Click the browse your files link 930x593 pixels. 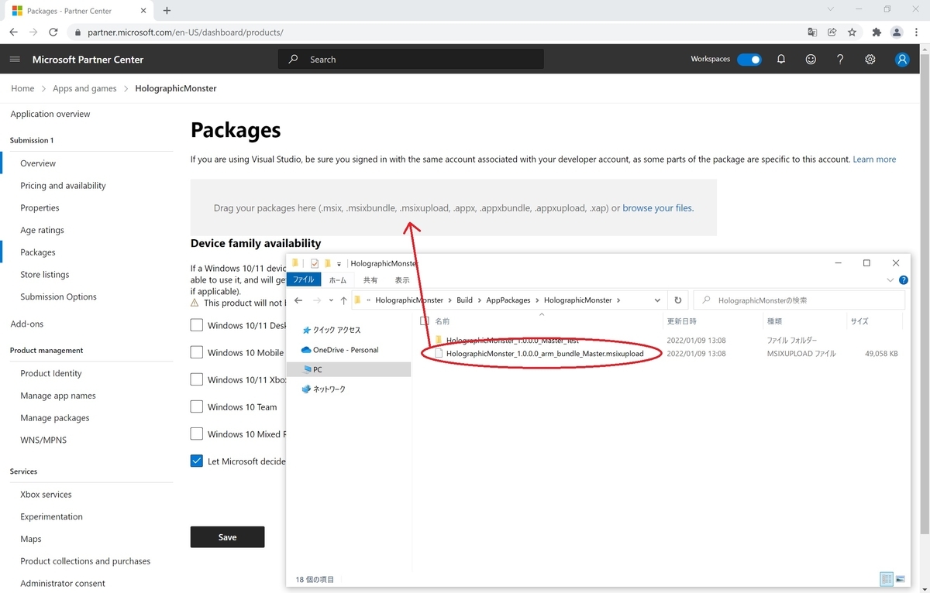[658, 208]
